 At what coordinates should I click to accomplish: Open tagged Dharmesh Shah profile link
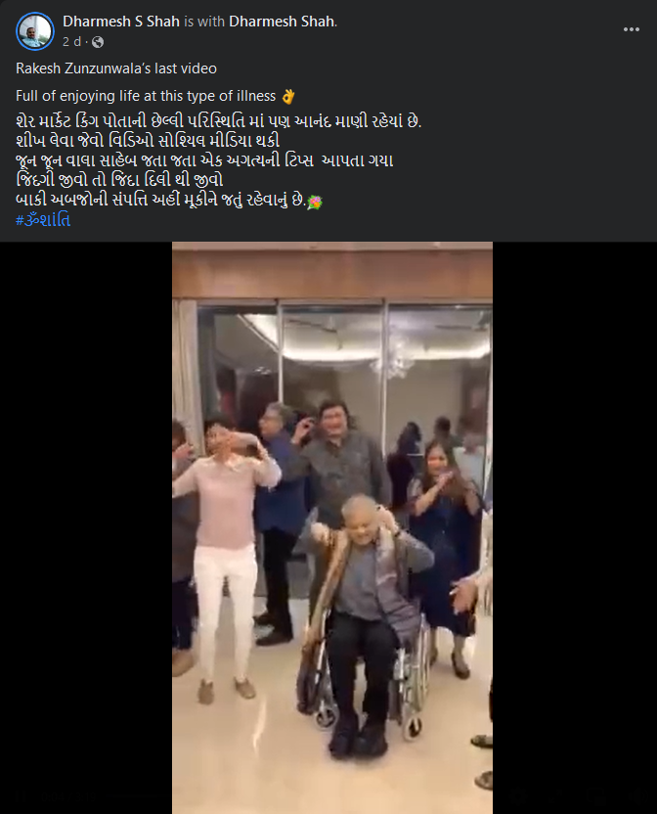click(282, 22)
